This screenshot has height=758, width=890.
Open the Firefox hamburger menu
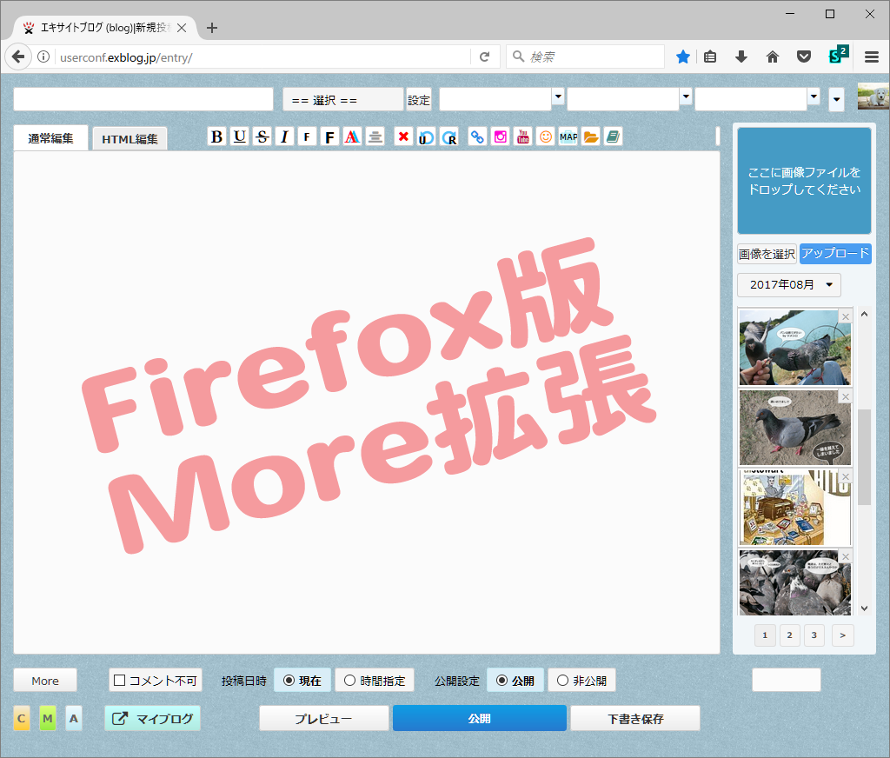(x=872, y=57)
